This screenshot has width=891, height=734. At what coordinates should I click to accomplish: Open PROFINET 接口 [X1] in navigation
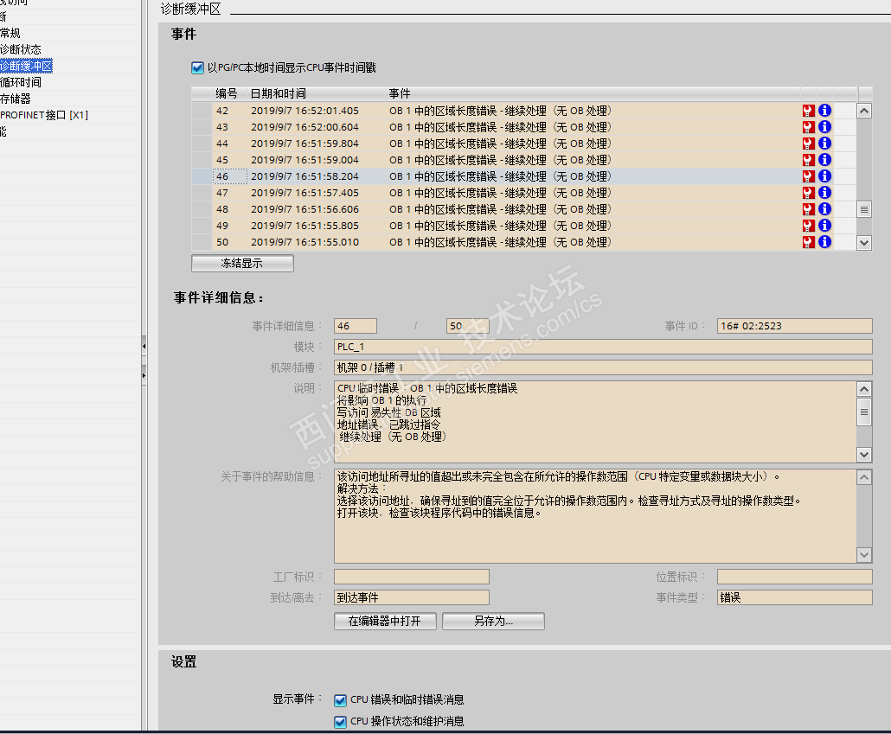44,115
